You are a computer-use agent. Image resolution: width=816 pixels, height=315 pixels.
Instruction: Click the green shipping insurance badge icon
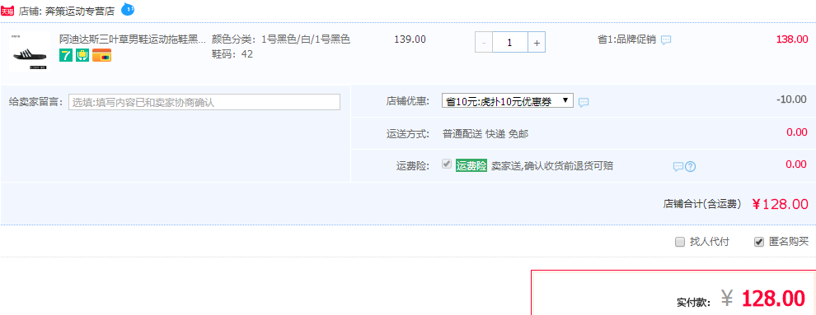82,55
